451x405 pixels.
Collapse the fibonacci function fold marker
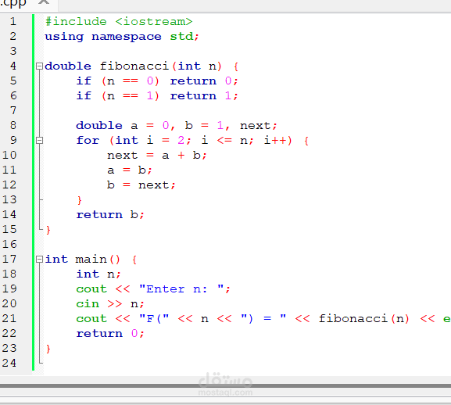coord(39,66)
